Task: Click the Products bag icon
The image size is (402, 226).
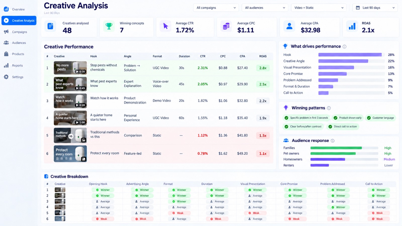Action: [6, 54]
